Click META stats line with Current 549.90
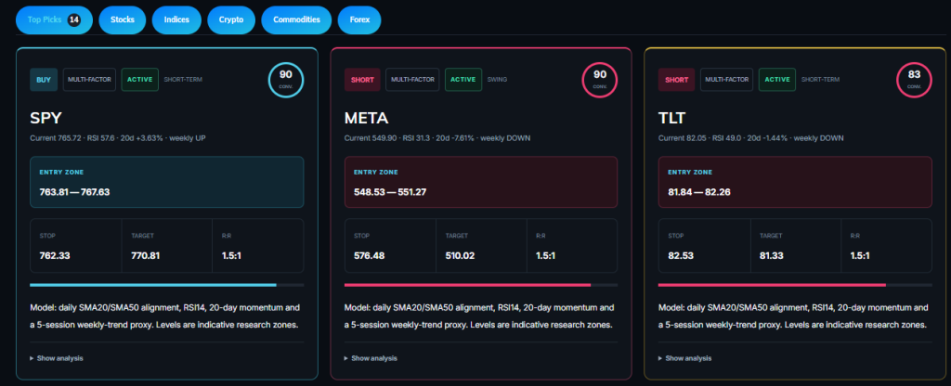Image resolution: width=951 pixels, height=386 pixels. pos(437,138)
